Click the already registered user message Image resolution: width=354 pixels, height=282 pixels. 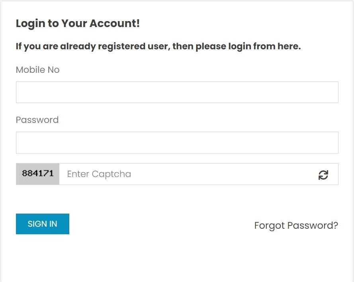(x=158, y=47)
